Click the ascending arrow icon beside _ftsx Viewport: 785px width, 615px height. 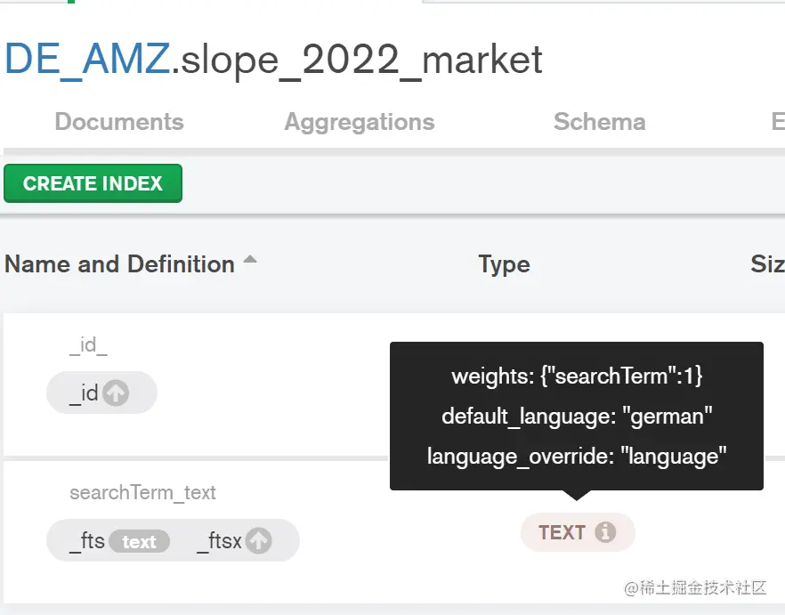click(x=258, y=540)
